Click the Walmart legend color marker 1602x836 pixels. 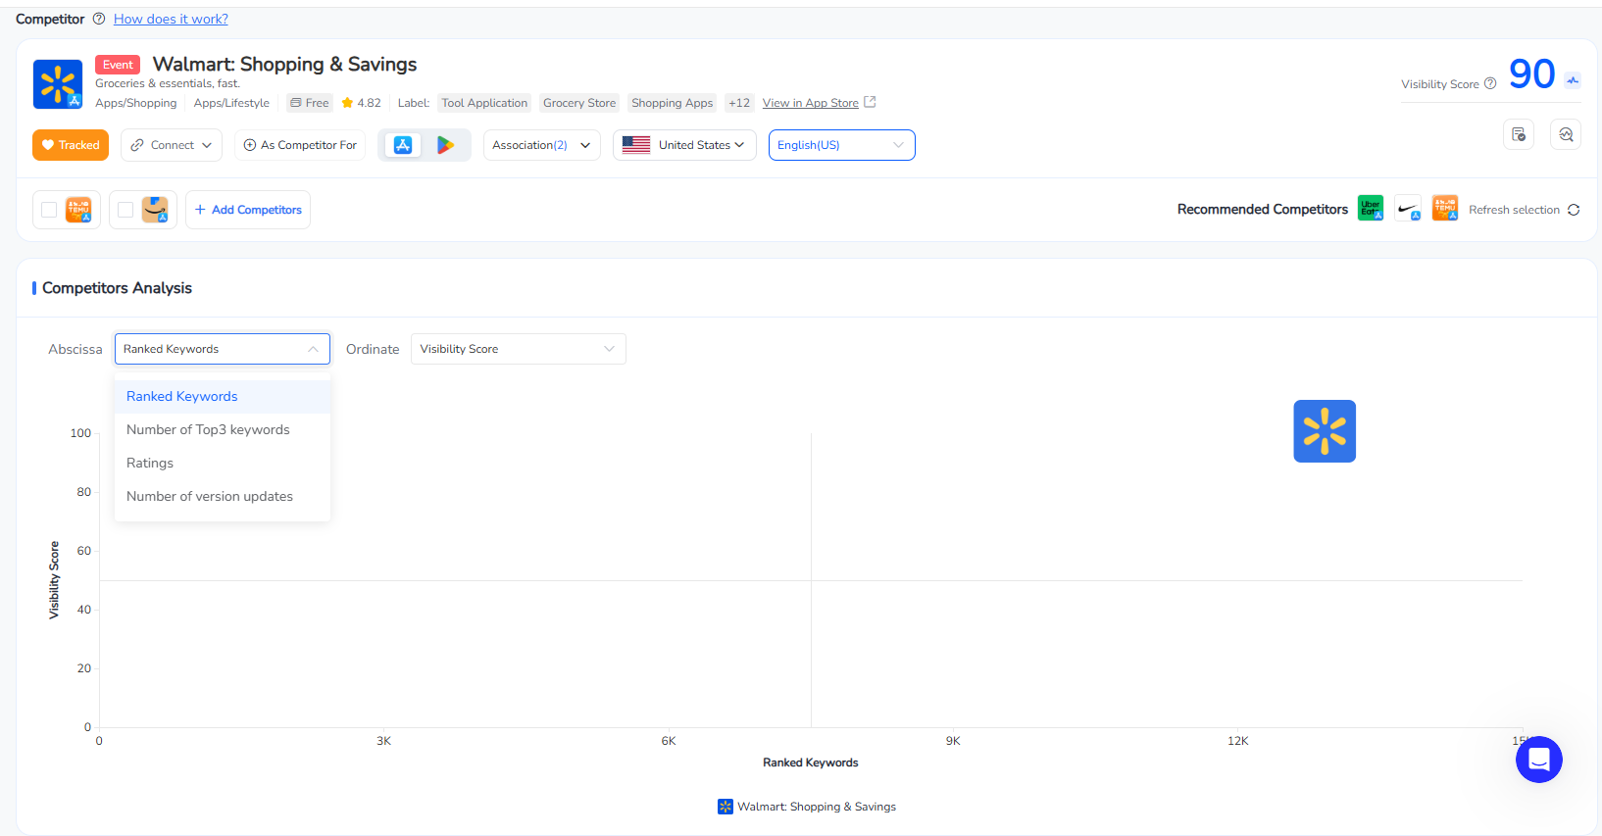pos(726,807)
